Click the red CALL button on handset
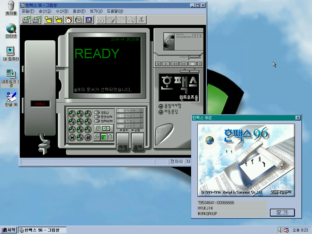The width and height of the screenshot is (312, 234). [x=41, y=104]
